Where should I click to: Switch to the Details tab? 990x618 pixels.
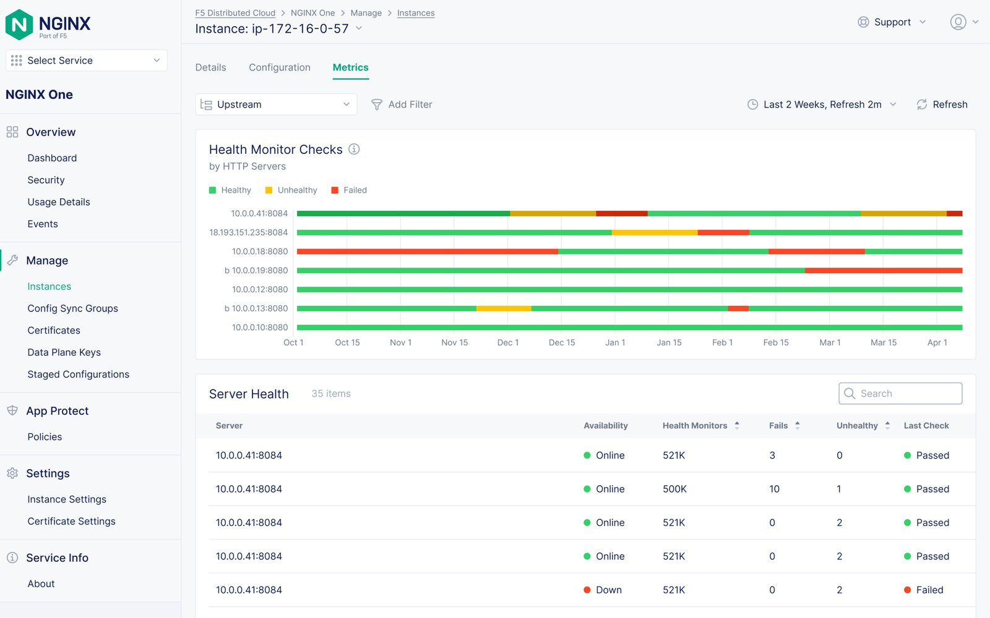(210, 67)
